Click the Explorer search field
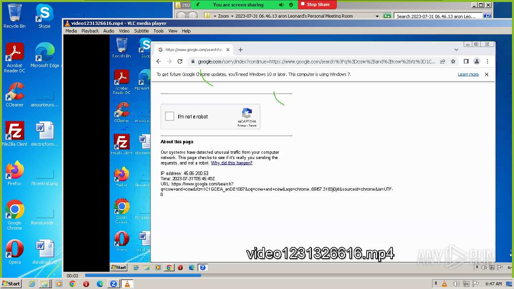Screen dimensions: 514x289 click(x=439, y=16)
